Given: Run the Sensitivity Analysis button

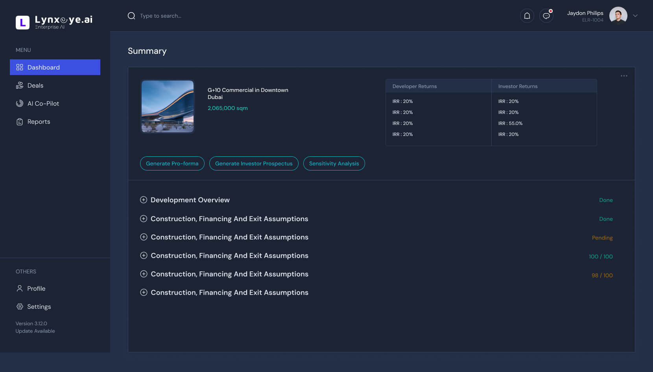Looking at the screenshot, I should pyautogui.click(x=334, y=163).
